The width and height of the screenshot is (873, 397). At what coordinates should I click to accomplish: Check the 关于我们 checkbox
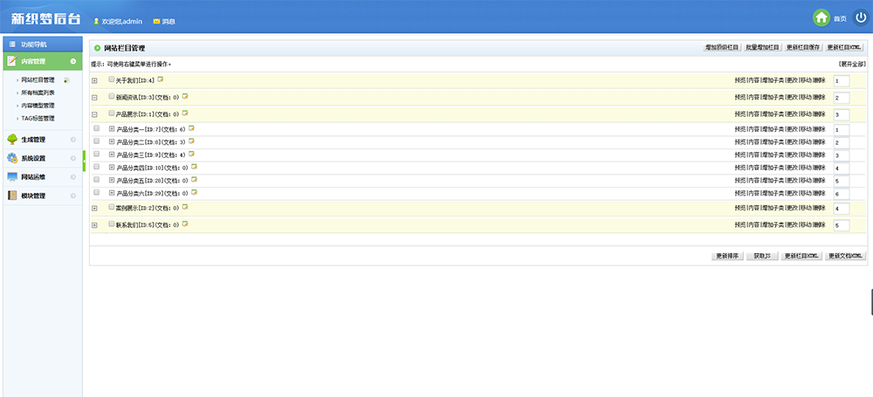point(112,79)
